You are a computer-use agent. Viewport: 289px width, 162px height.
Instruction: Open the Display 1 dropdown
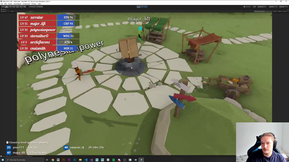coord(5,11)
